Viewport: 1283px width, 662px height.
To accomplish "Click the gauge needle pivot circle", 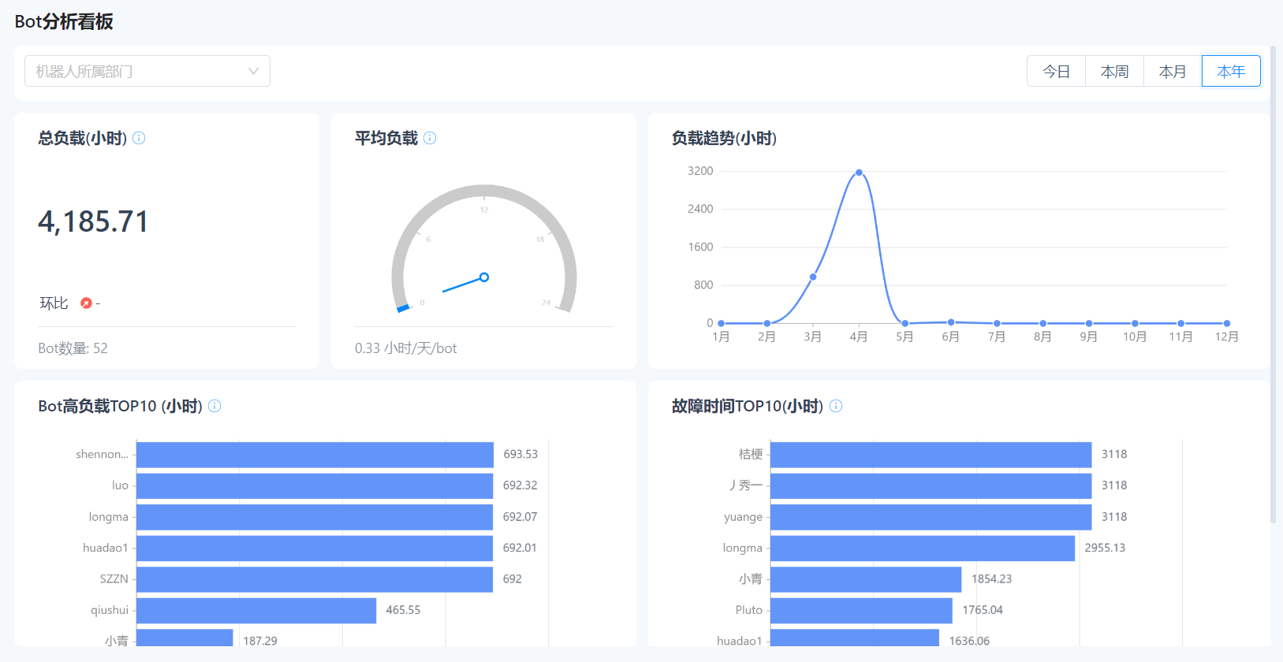I will click(x=484, y=277).
